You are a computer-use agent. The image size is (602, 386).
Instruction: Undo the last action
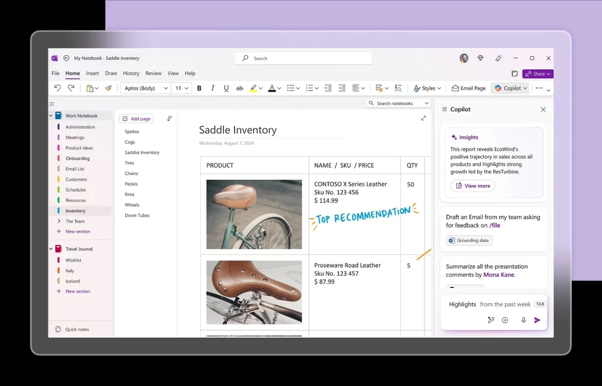pos(57,88)
